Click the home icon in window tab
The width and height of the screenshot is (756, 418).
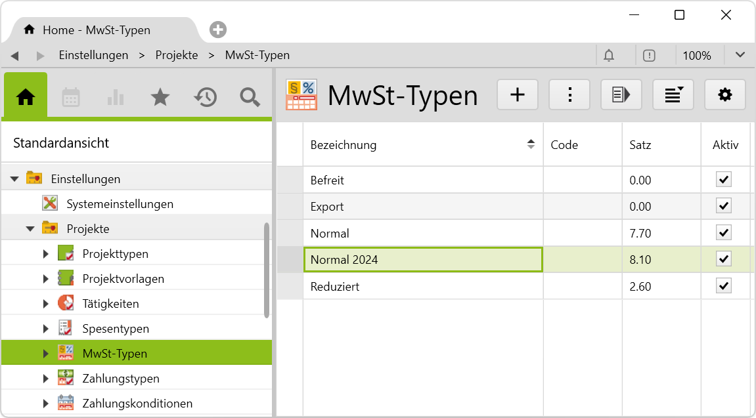tap(30, 30)
